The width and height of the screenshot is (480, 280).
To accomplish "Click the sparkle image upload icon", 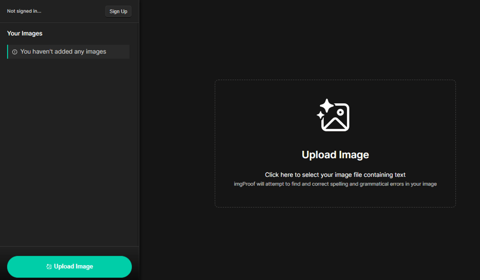I will pyautogui.click(x=333, y=115).
